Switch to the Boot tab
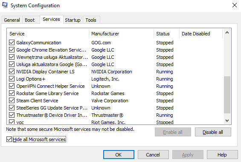Viewport: 241px width, 162px height. click(30, 20)
